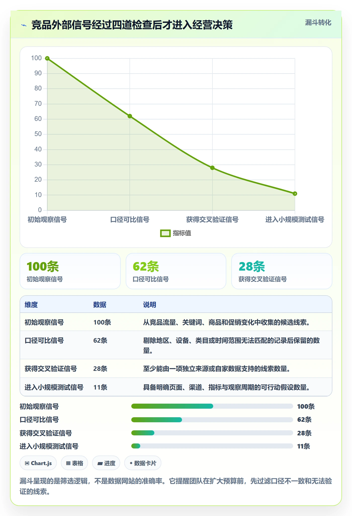Click the diamond icon in 数据卡片 chip
This screenshot has width=352, height=516.
tap(131, 463)
